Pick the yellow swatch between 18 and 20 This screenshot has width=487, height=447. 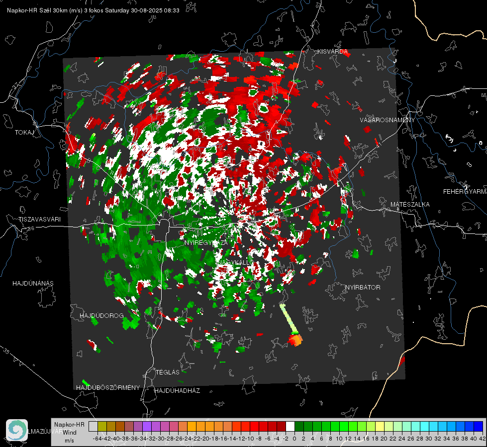pos(380,427)
